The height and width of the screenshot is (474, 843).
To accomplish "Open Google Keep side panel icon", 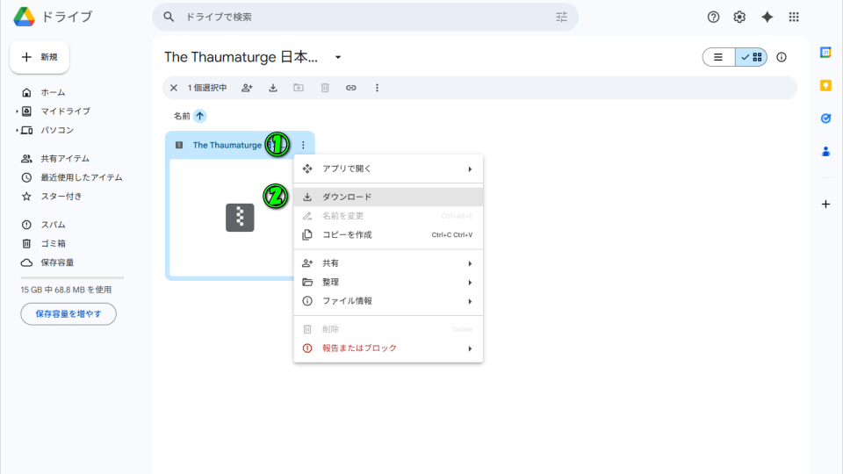I will 825,85.
